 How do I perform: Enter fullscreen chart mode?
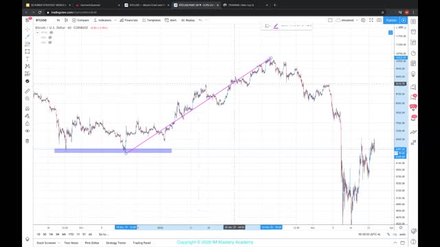click(x=371, y=20)
